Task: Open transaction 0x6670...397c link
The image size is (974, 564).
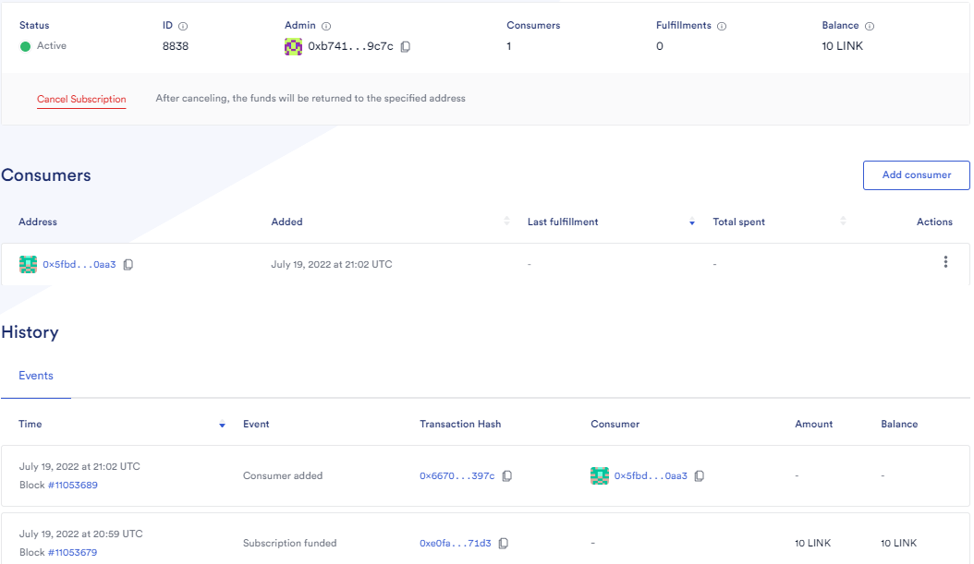Action: click(457, 476)
